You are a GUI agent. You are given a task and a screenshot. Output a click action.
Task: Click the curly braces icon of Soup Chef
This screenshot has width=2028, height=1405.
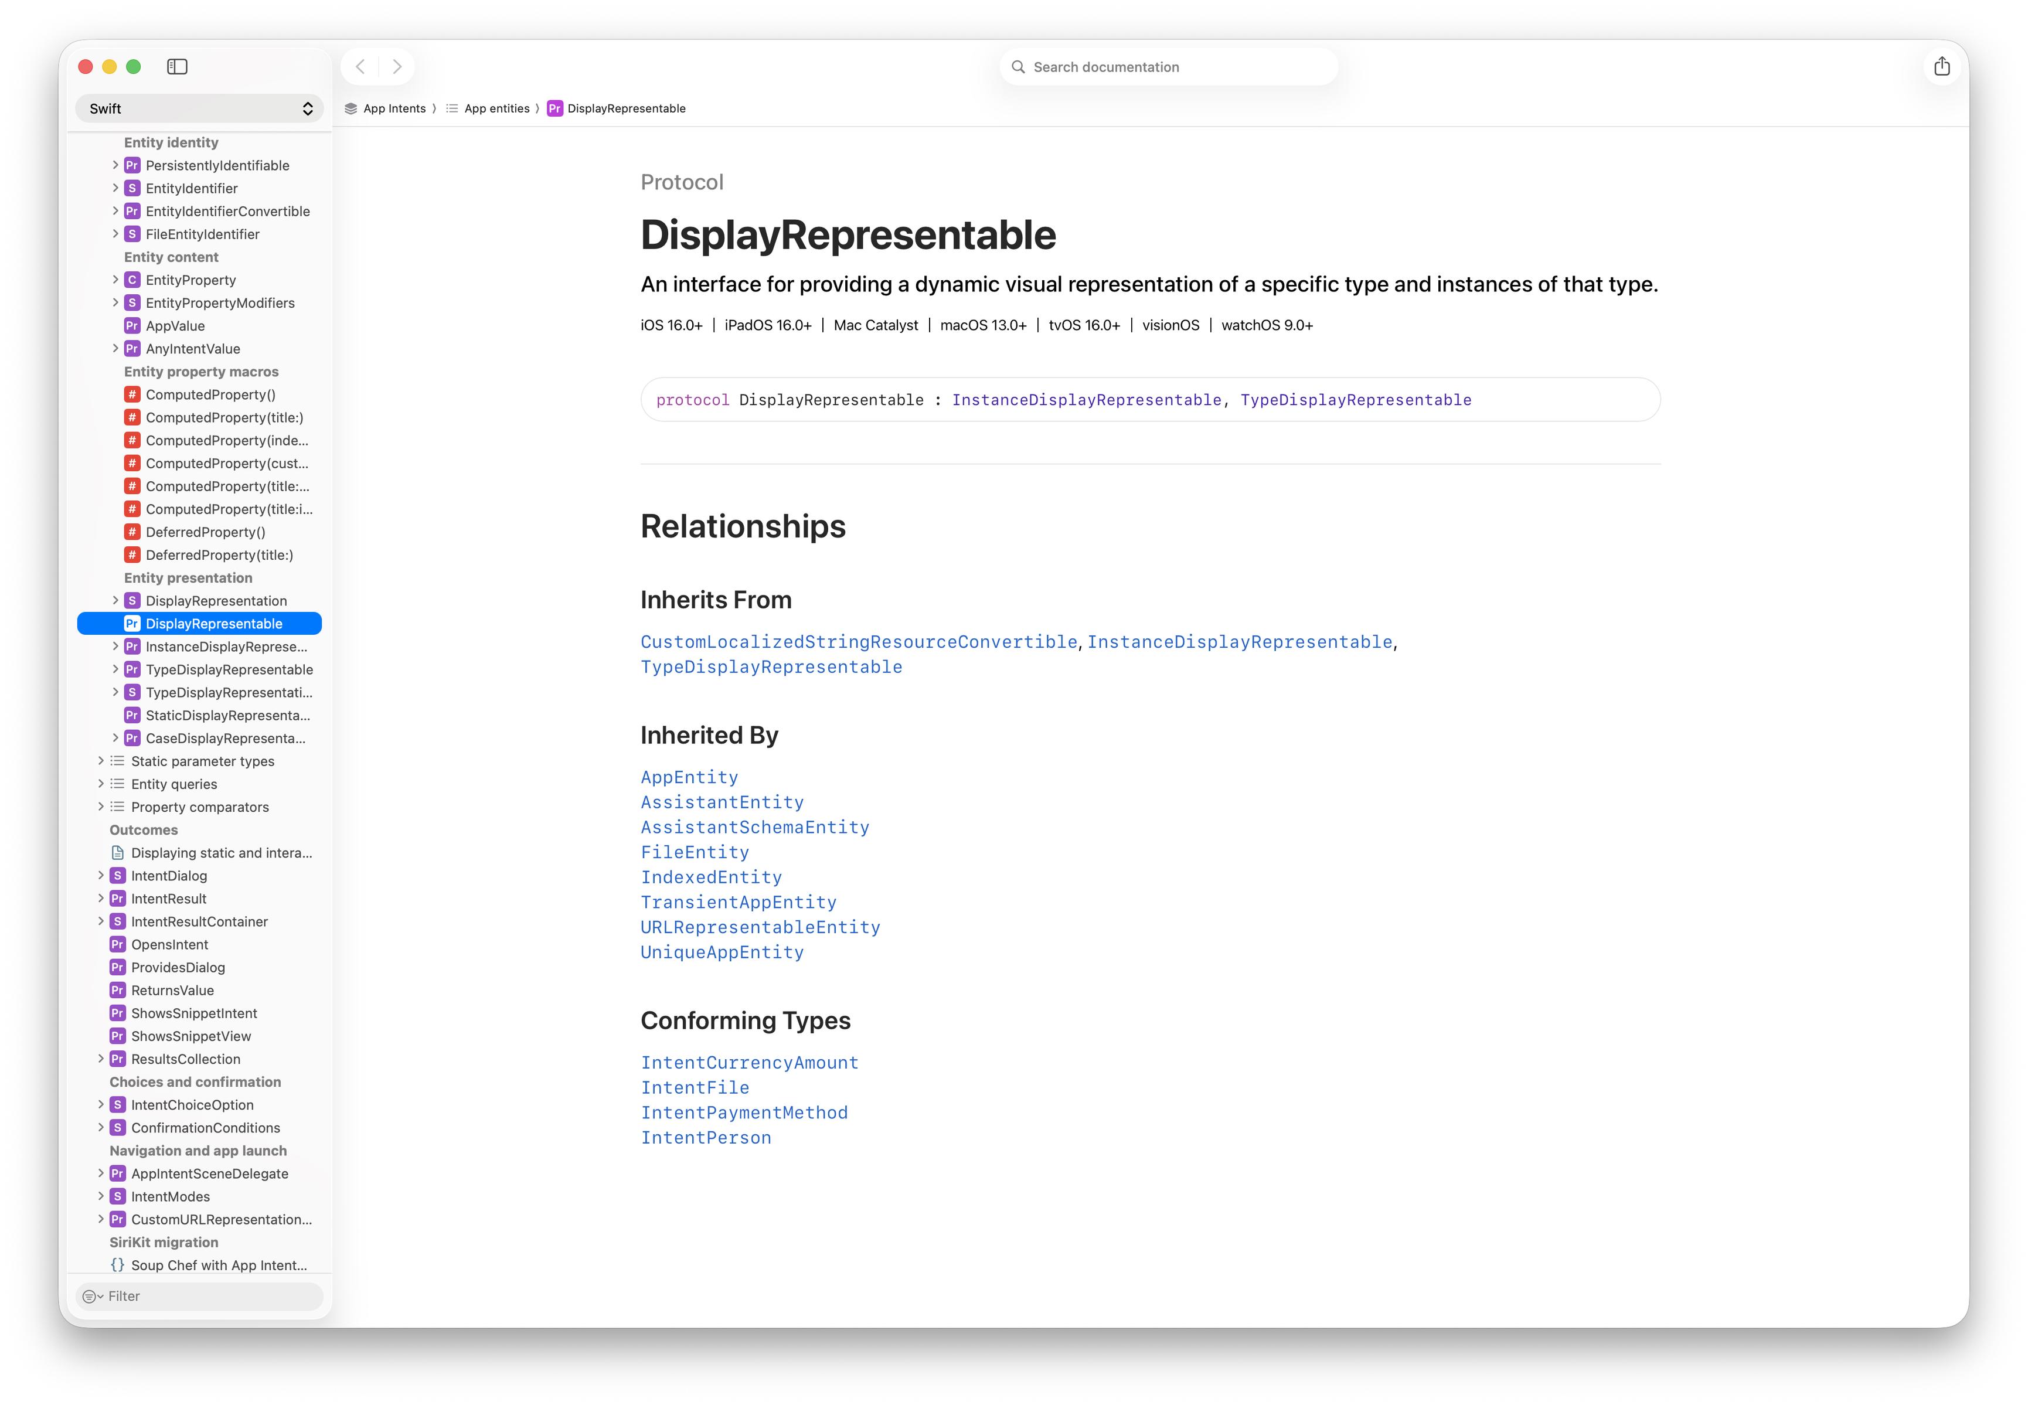pos(117,1265)
